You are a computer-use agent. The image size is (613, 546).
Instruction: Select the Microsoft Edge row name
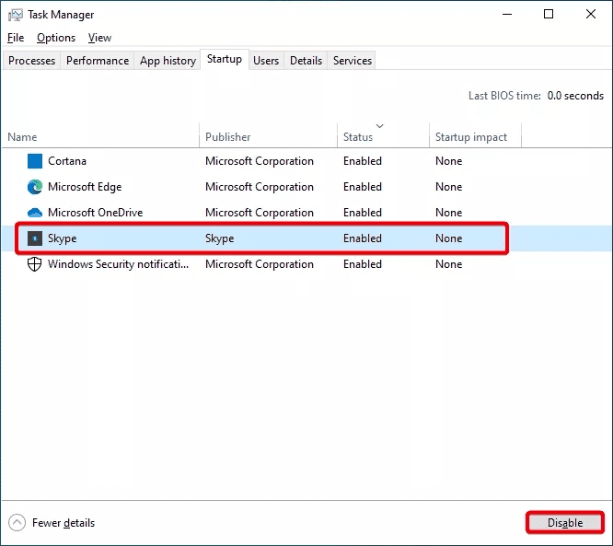click(85, 187)
